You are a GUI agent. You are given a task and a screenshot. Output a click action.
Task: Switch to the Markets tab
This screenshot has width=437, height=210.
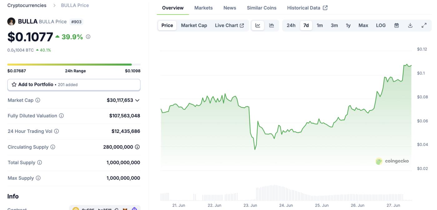pos(203,7)
